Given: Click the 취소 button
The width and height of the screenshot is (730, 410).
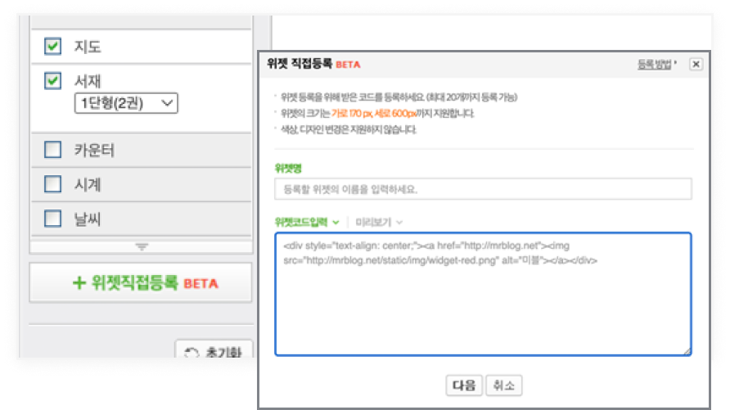Looking at the screenshot, I should coord(504,385).
